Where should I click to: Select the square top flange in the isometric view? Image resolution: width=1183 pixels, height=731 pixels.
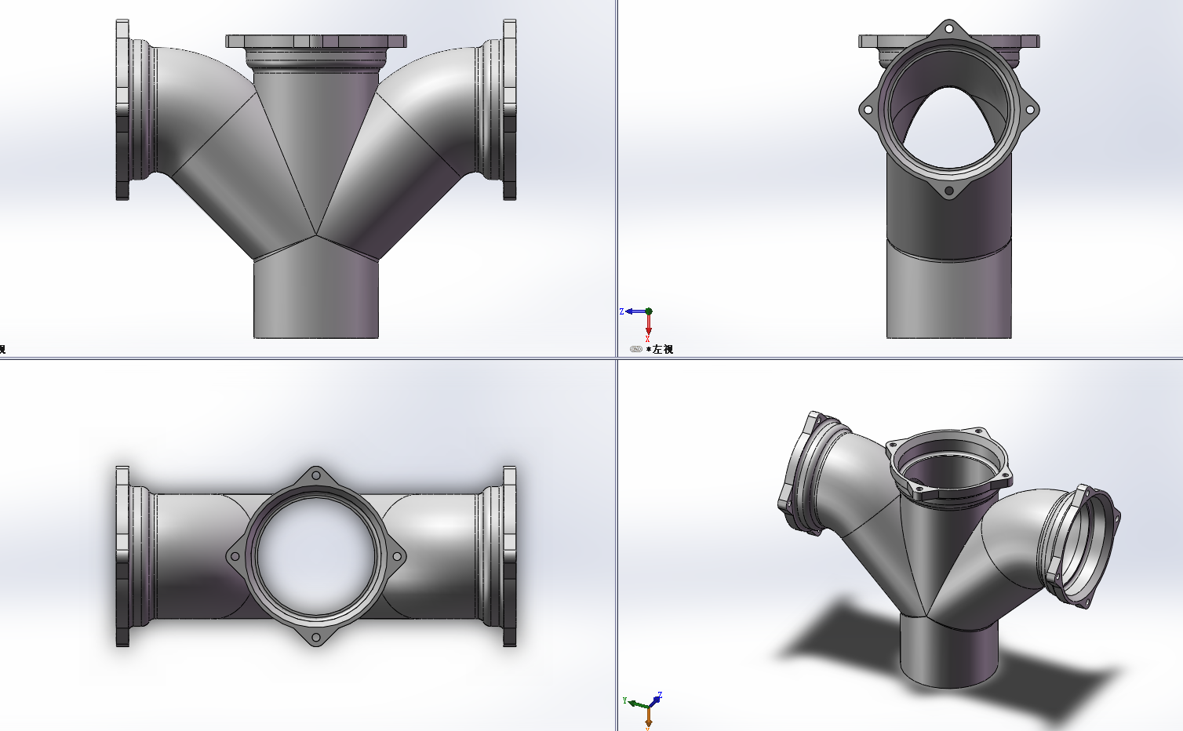(x=949, y=465)
